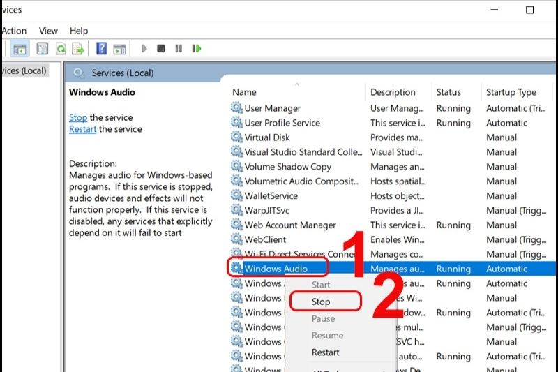Select Services (Local) in the left tree
Image resolution: width=558 pixels, height=372 pixels.
coord(24,70)
